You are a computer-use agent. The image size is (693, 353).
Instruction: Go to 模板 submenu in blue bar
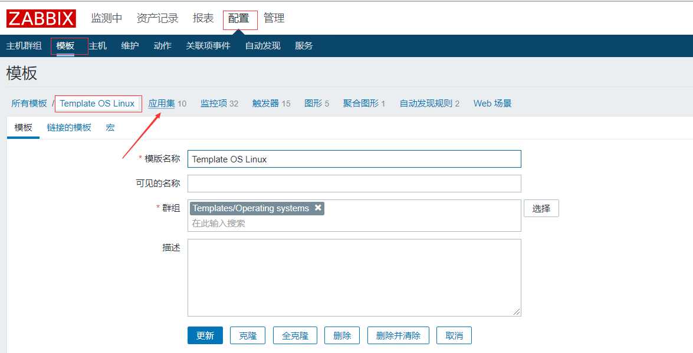pyautogui.click(x=65, y=46)
